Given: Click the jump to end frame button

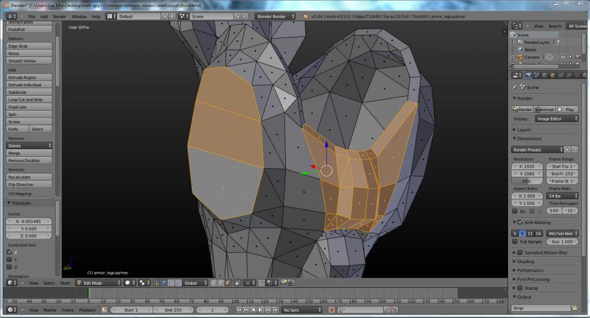Looking at the screenshot, I should pos(275,310).
